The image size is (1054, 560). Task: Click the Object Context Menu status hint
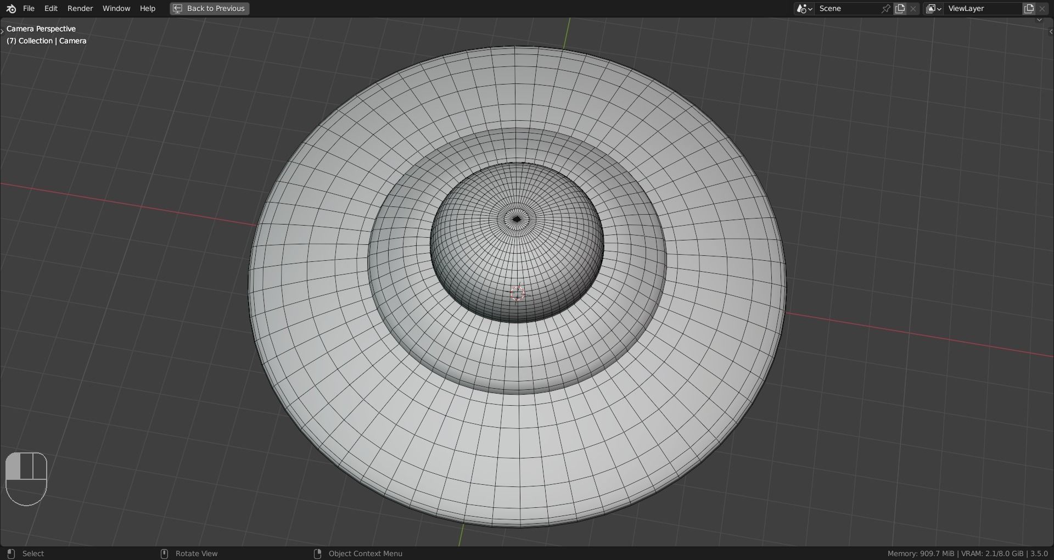pos(366,553)
